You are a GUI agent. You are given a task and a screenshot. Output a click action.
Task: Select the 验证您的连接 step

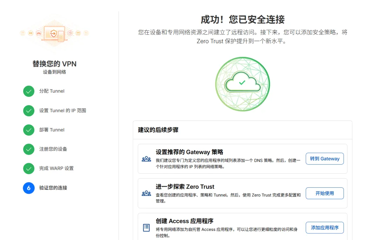coord(53,188)
